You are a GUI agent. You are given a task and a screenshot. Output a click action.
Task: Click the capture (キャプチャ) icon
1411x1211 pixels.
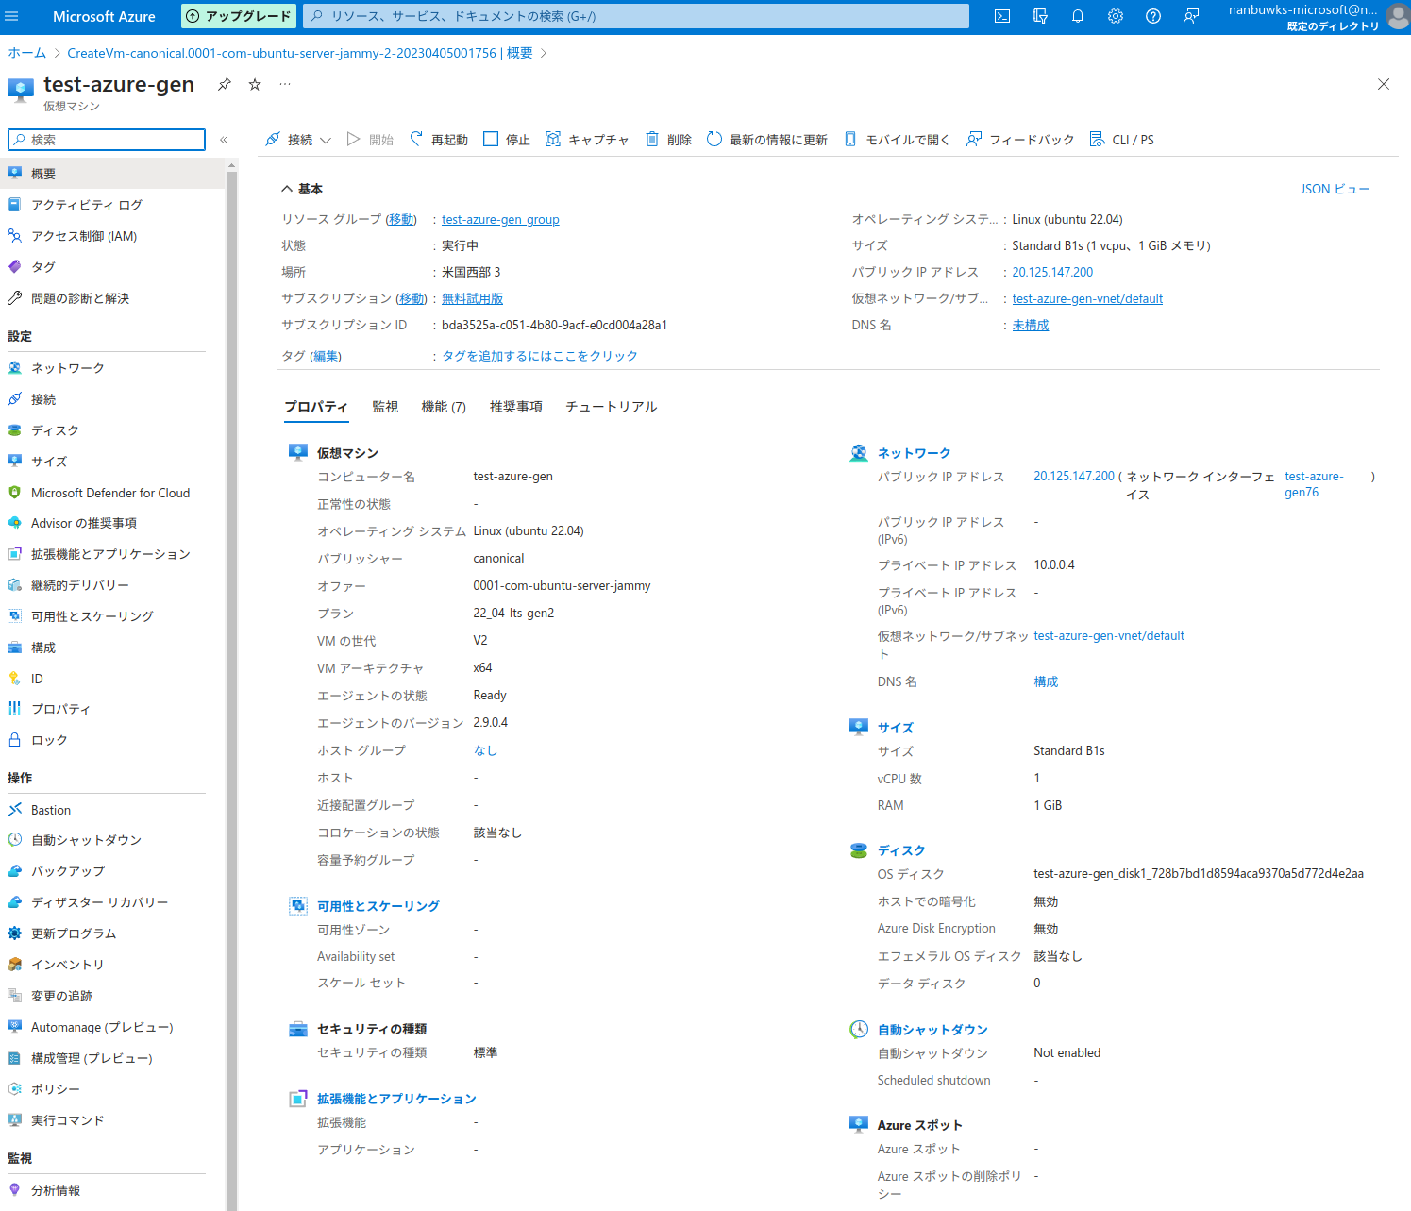click(x=553, y=139)
